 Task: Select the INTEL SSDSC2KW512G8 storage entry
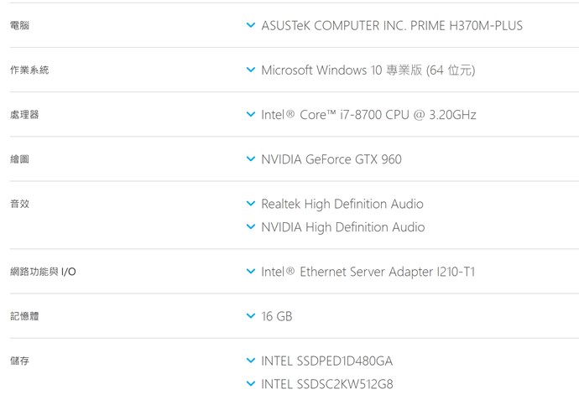[x=327, y=384]
